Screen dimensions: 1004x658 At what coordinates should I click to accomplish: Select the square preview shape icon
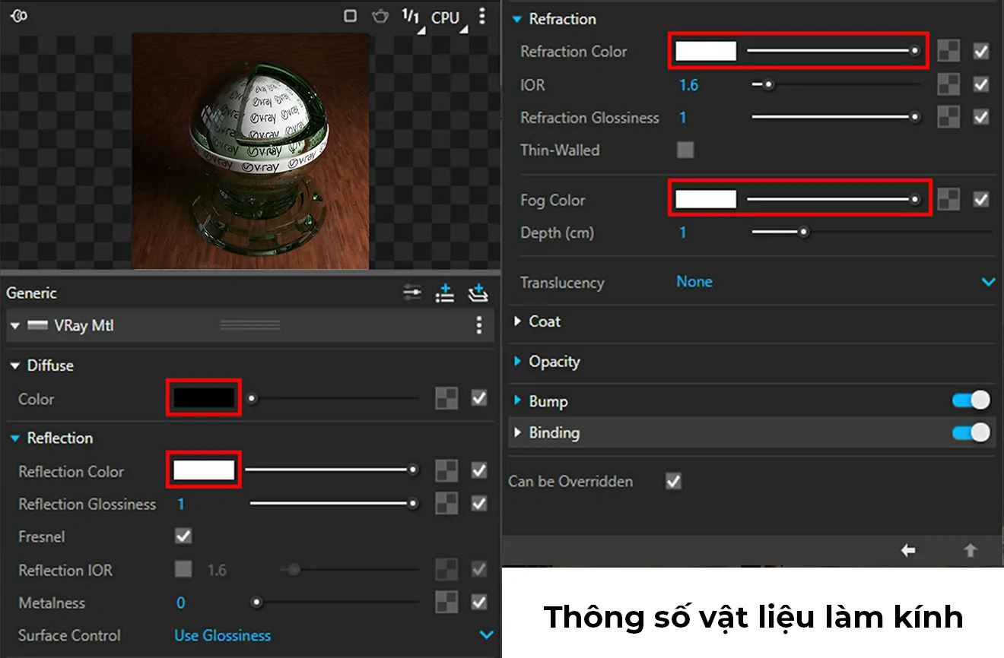pos(351,16)
